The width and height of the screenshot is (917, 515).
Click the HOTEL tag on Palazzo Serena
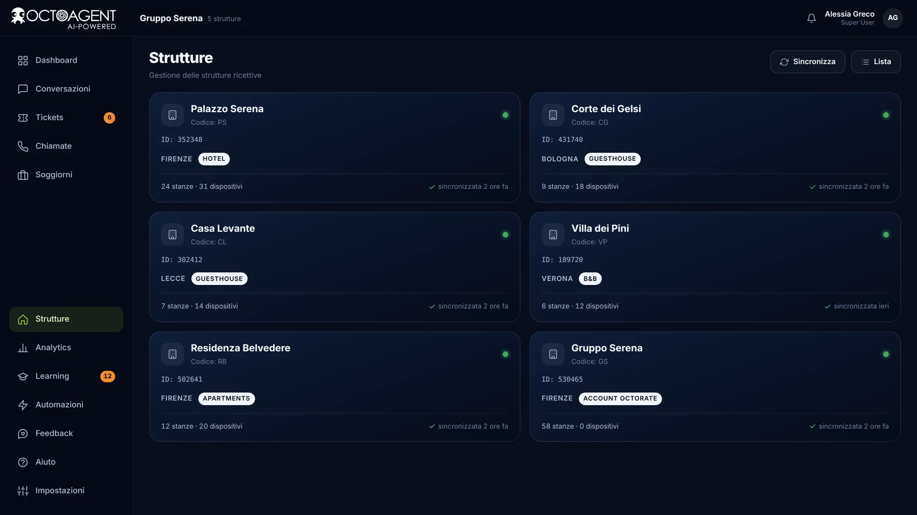point(214,159)
